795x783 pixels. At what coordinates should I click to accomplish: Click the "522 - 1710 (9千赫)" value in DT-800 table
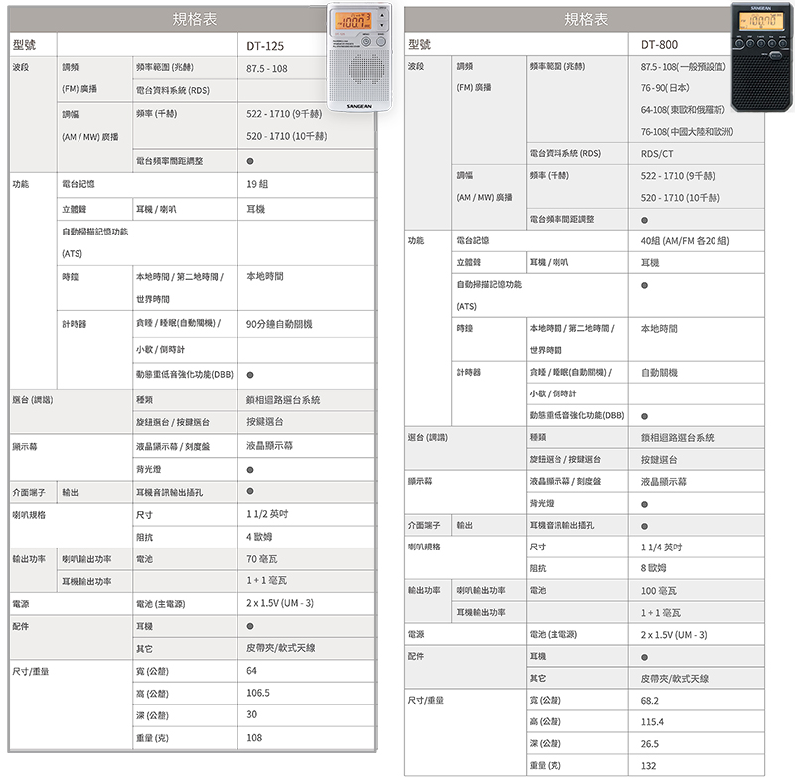[678, 176]
